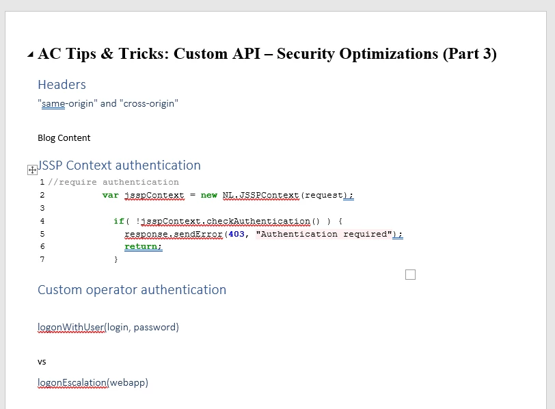
Task: Click the Headers heading
Action: tap(62, 85)
